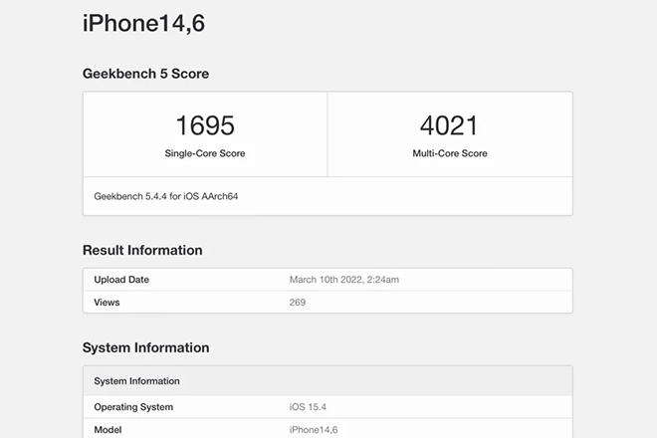This screenshot has height=438, width=657.
Task: Select the Model value iPhone14,6
Action: (313, 430)
